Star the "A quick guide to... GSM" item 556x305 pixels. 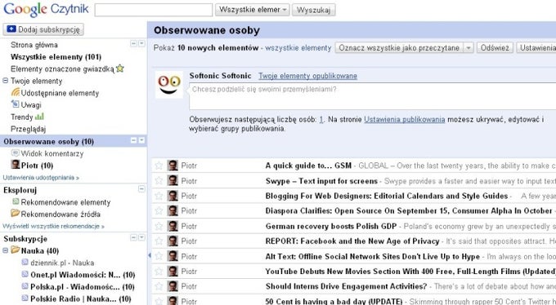[159, 166]
